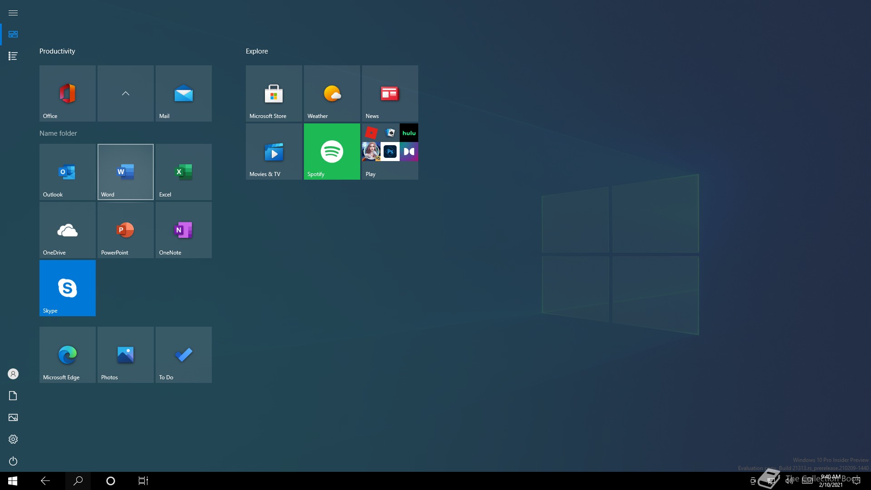Open the To Do tile
The height and width of the screenshot is (490, 871).
click(184, 355)
